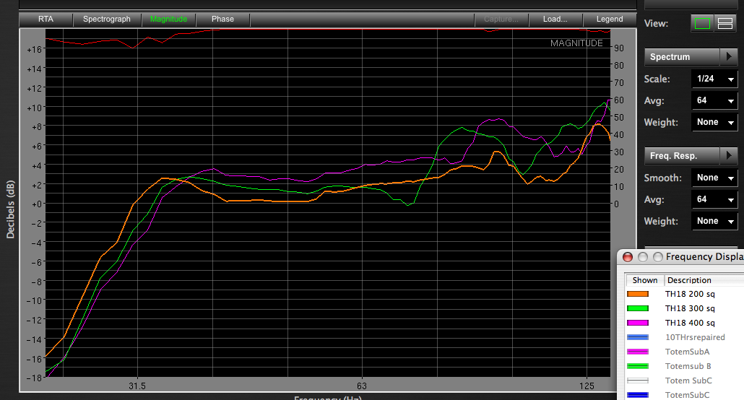The width and height of the screenshot is (744, 400).
Task: Click the dimmed Capture... button
Action: (x=501, y=19)
